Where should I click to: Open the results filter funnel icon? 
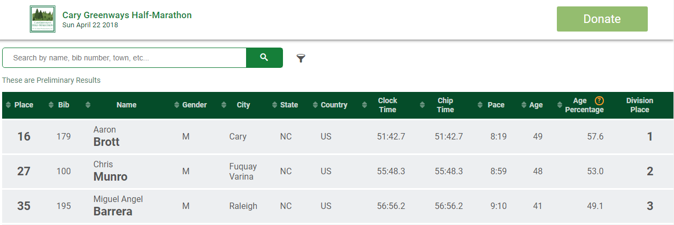pos(301,58)
